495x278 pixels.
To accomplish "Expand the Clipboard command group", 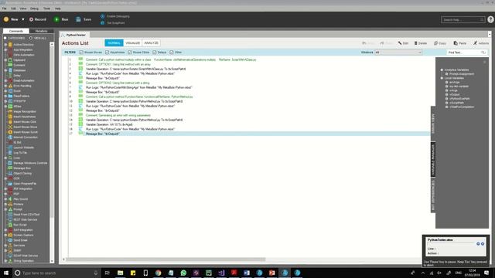I will click(5, 60).
